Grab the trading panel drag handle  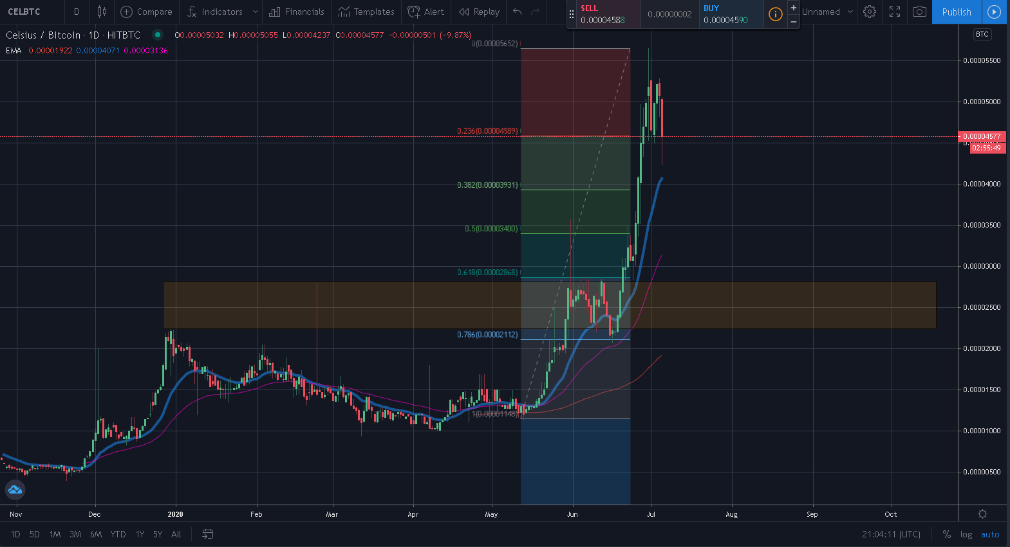pyautogui.click(x=571, y=14)
